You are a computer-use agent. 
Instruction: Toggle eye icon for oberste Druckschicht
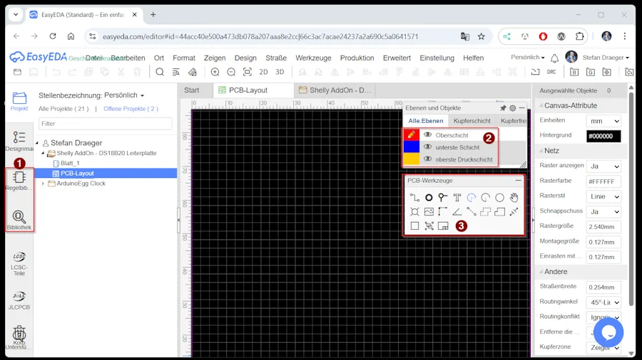427,159
